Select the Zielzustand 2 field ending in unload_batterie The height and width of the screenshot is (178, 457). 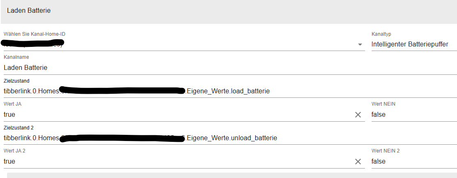(230, 138)
